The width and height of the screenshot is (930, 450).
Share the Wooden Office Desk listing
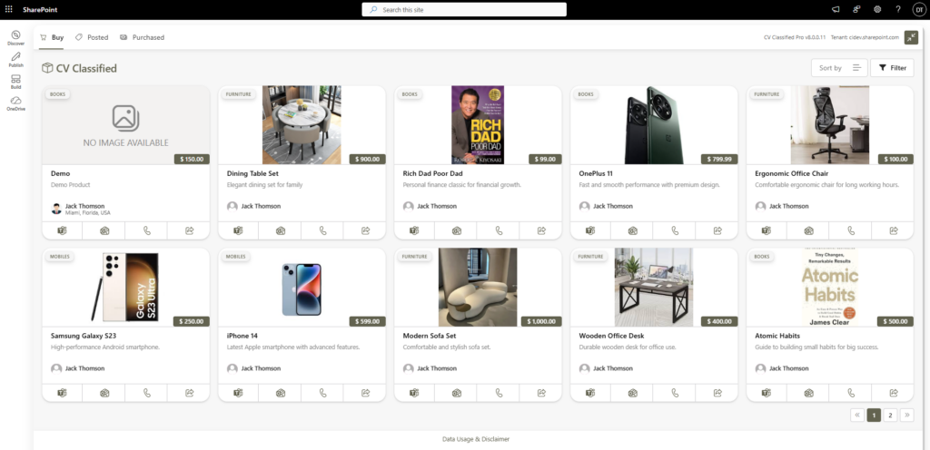click(717, 393)
